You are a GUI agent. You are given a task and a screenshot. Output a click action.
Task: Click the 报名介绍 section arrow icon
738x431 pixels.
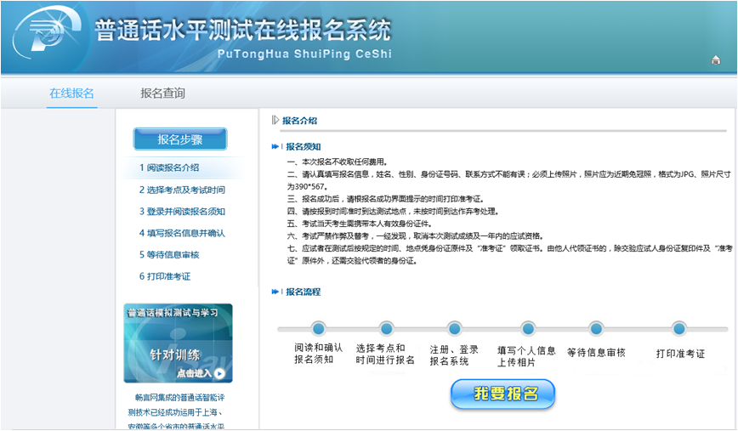[275, 121]
